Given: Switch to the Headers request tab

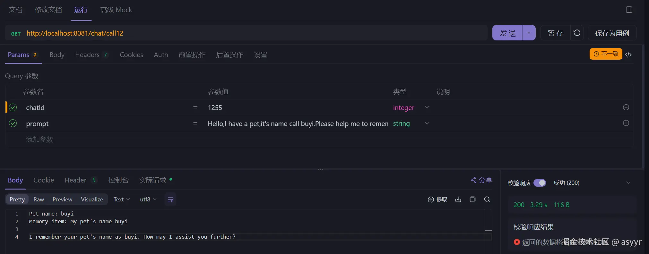Looking at the screenshot, I should point(91,55).
